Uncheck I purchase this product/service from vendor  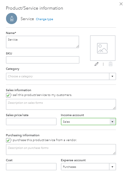click(8, 140)
